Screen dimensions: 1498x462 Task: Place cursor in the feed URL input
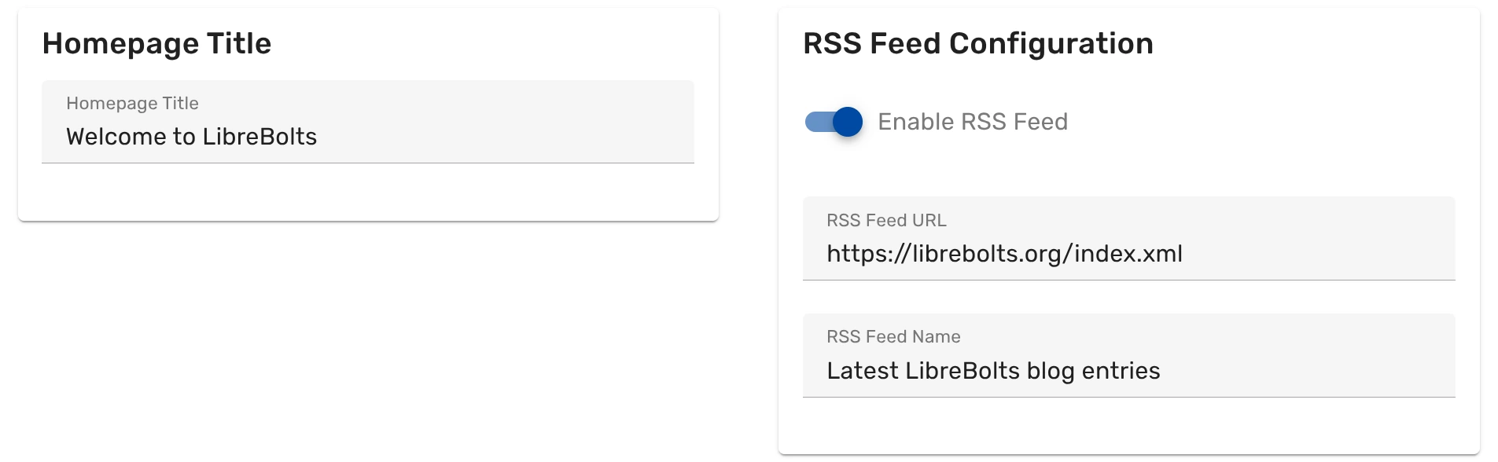[1129, 253]
